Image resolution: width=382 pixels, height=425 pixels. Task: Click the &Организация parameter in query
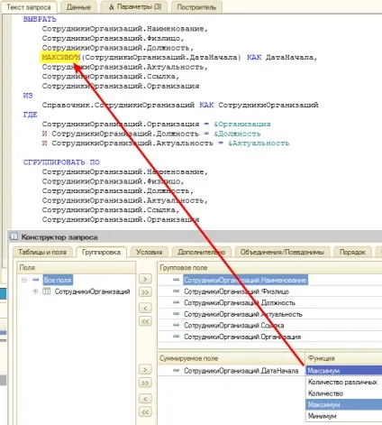pyautogui.click(x=242, y=125)
